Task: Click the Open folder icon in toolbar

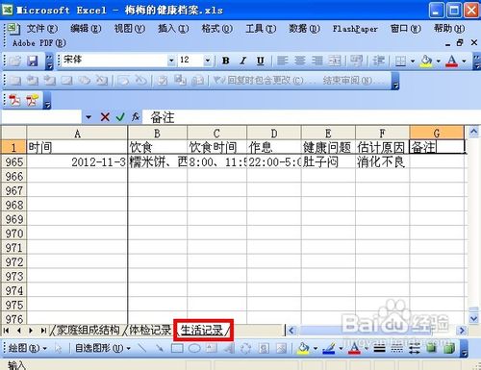Action: point(15,61)
